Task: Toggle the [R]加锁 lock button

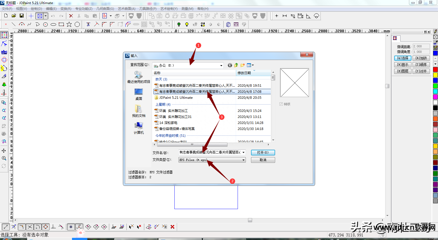Action: [421, 58]
